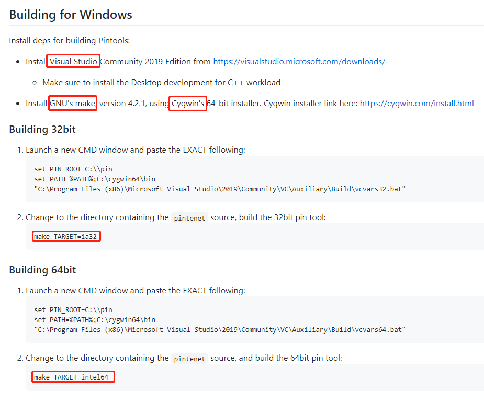This screenshot has width=484, height=413.
Task: Click the highlighted "Visual Studio" text
Action: (x=73, y=62)
